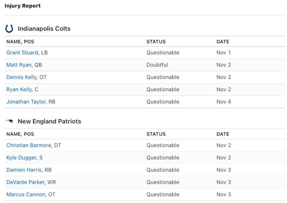Click the Injury Report section title
Image resolution: width=287 pixels, height=203 pixels.
tap(23, 6)
